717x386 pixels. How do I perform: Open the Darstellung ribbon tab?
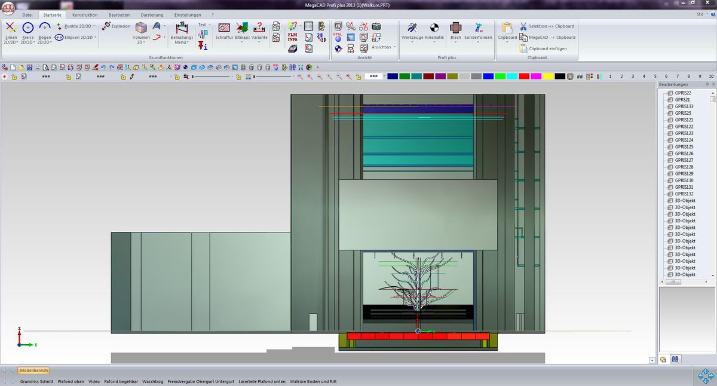click(x=152, y=15)
